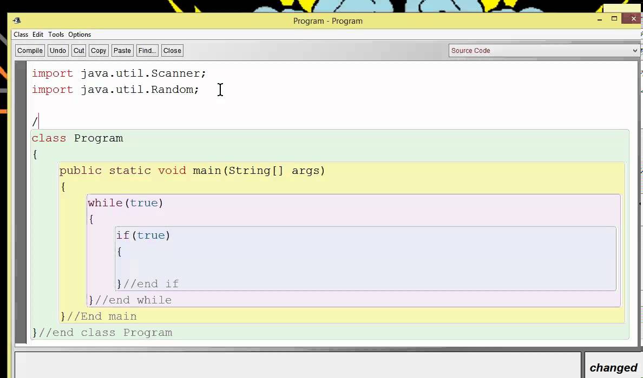Click the line margin left of the code
Viewport: 643px width, 378px height.
pyautogui.click(x=21, y=202)
